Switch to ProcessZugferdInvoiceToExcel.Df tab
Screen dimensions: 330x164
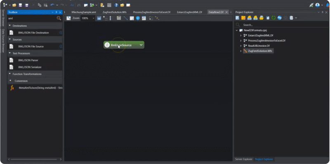[x=151, y=12]
